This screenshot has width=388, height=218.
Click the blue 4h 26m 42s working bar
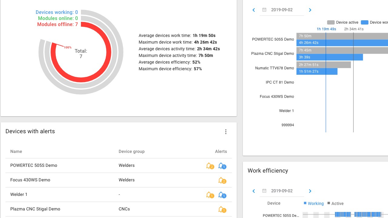click(342, 43)
